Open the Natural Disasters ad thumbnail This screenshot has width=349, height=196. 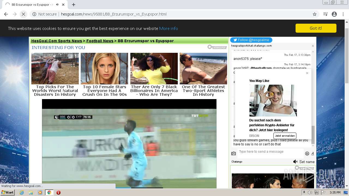55,68
